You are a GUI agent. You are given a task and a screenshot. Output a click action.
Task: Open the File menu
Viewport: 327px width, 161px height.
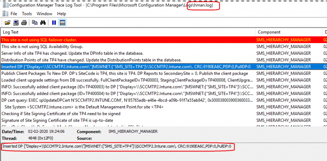(x=14, y=14)
